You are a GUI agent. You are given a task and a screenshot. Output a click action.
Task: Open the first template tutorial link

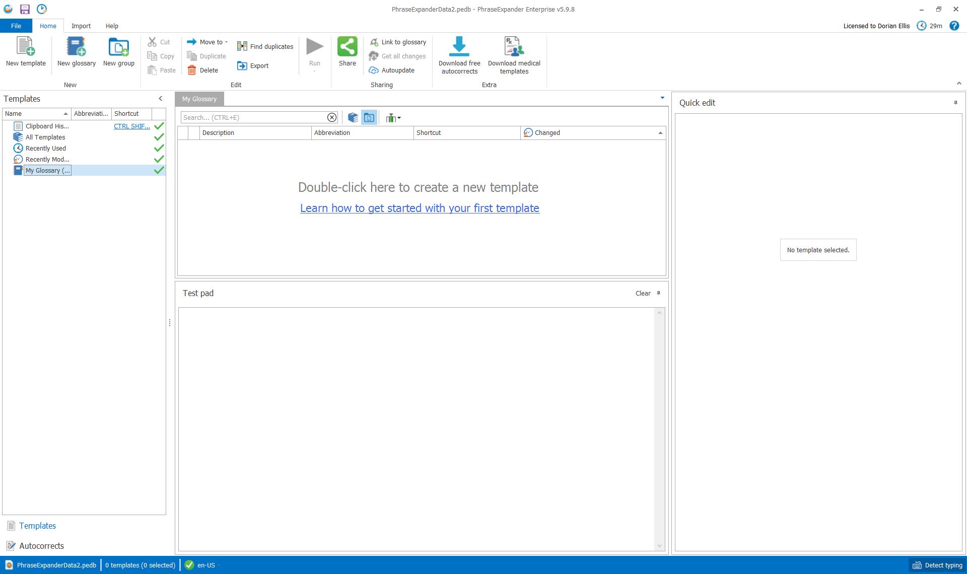point(420,208)
